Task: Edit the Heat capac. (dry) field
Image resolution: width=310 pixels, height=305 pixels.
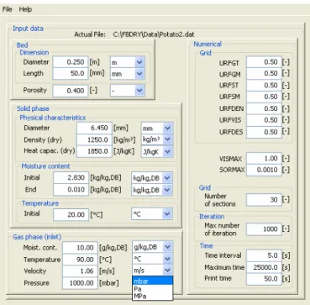Action: tap(94, 151)
